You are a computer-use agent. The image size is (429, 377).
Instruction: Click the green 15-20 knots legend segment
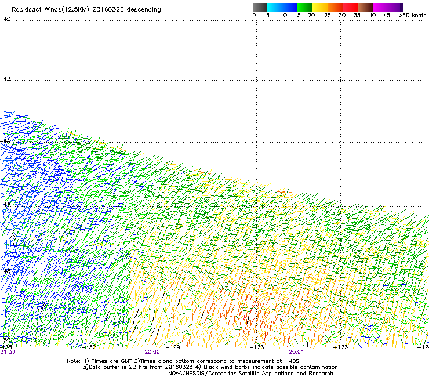[305, 7]
